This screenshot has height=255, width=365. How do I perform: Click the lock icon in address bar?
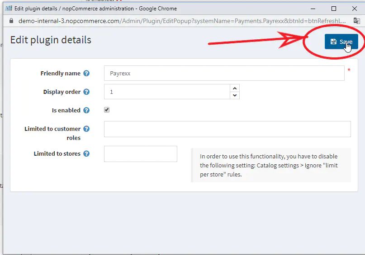coord(12,21)
